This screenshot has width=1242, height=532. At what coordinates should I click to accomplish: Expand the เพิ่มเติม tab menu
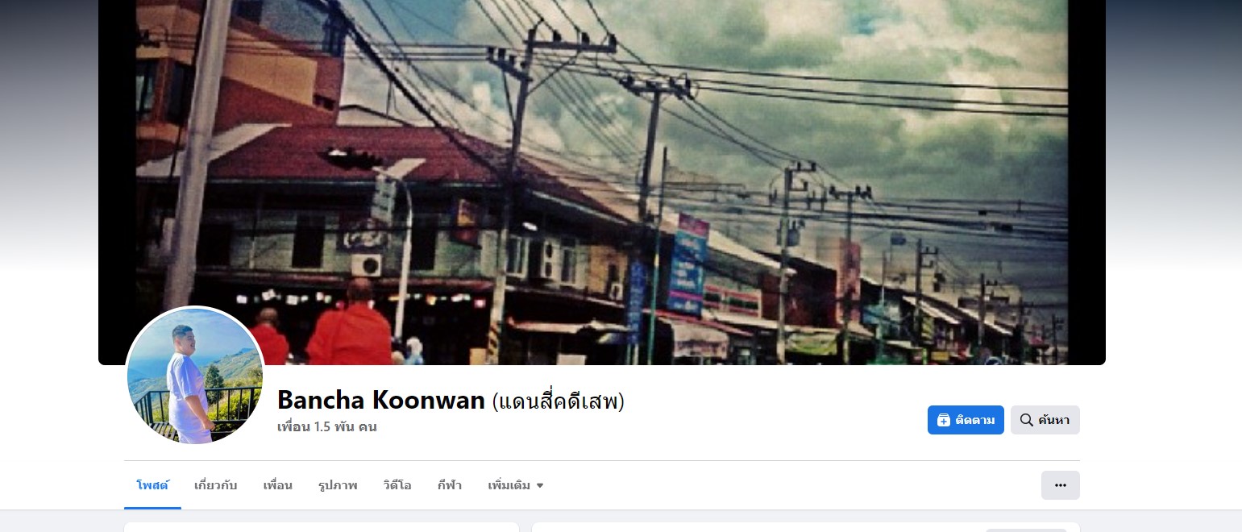pyautogui.click(x=516, y=485)
